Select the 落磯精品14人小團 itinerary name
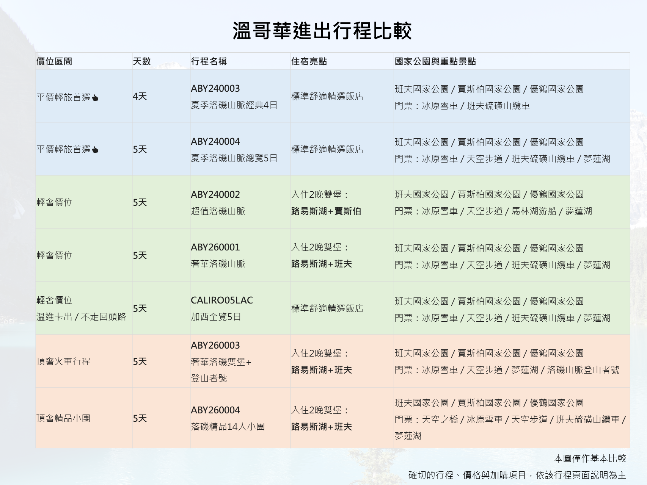This screenshot has width=647, height=485. 228,427
